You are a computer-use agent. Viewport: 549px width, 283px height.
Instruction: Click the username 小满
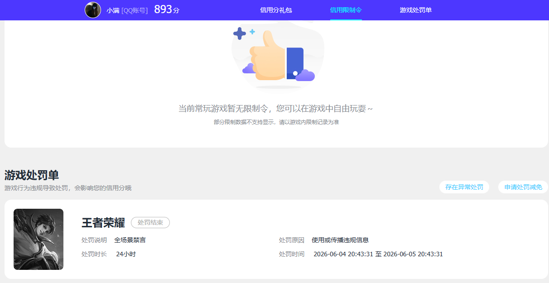(113, 10)
